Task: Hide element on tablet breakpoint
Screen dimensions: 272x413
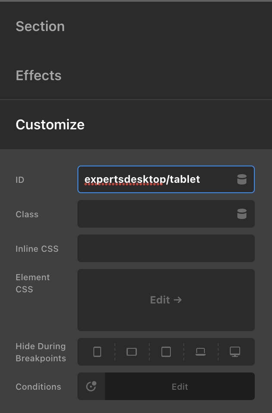Action: [166, 352]
